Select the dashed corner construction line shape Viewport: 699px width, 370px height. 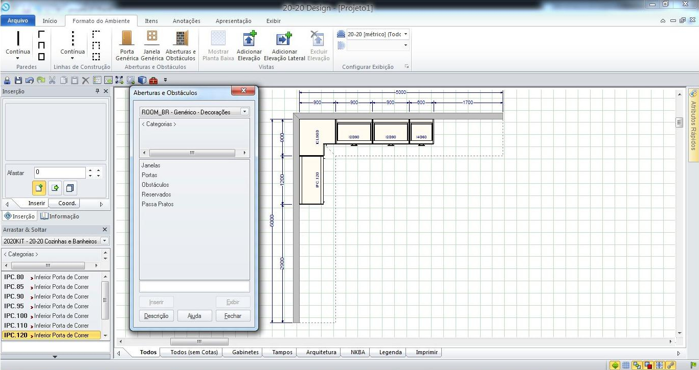click(96, 34)
